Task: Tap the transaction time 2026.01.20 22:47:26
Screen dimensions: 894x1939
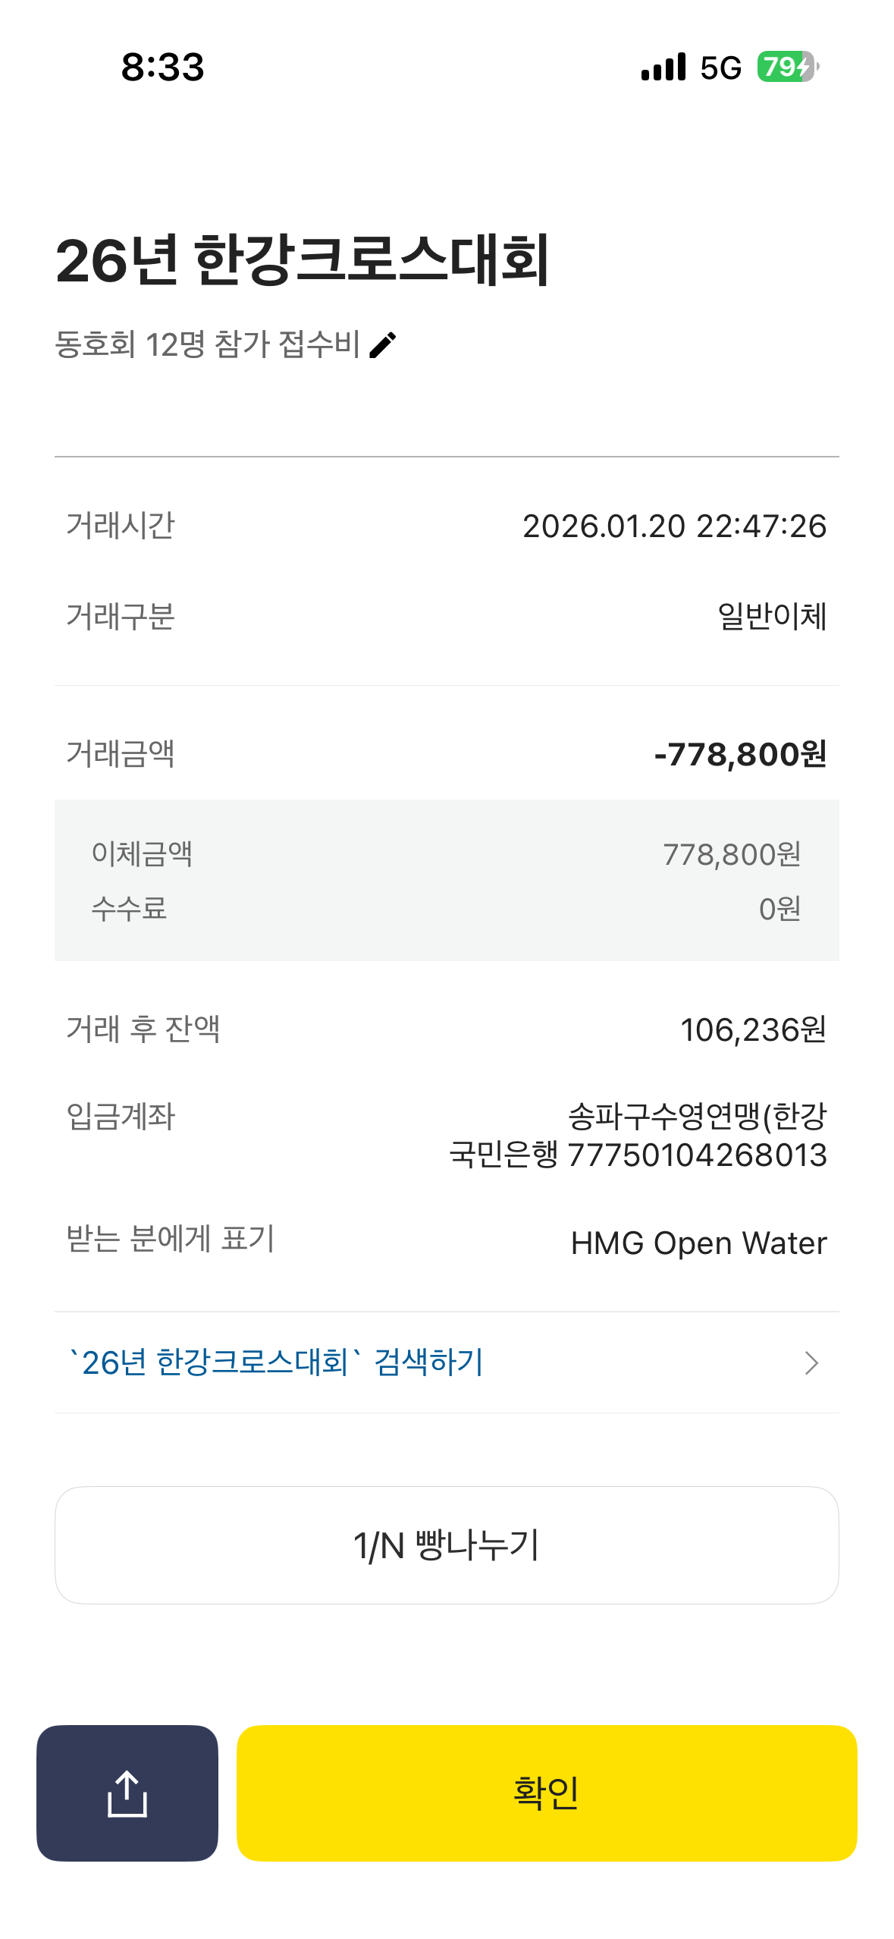Action: [674, 526]
